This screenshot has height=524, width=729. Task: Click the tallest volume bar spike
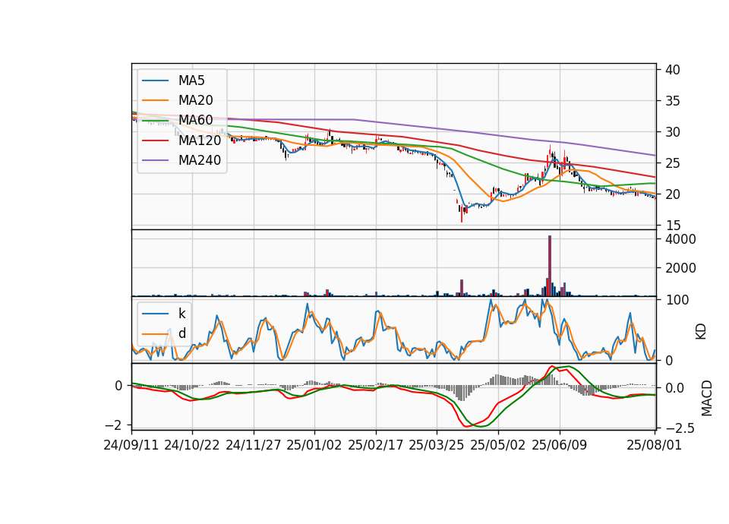coord(550,266)
